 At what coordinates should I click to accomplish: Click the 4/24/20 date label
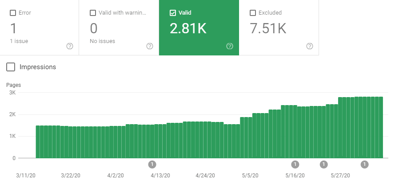click(x=205, y=176)
